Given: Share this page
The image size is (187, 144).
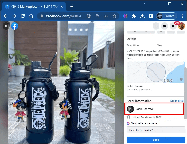Looking at the screenshot, I should coord(106,16).
